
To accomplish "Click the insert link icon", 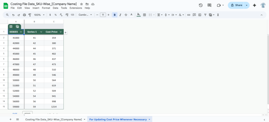I will (x=189, y=15).
